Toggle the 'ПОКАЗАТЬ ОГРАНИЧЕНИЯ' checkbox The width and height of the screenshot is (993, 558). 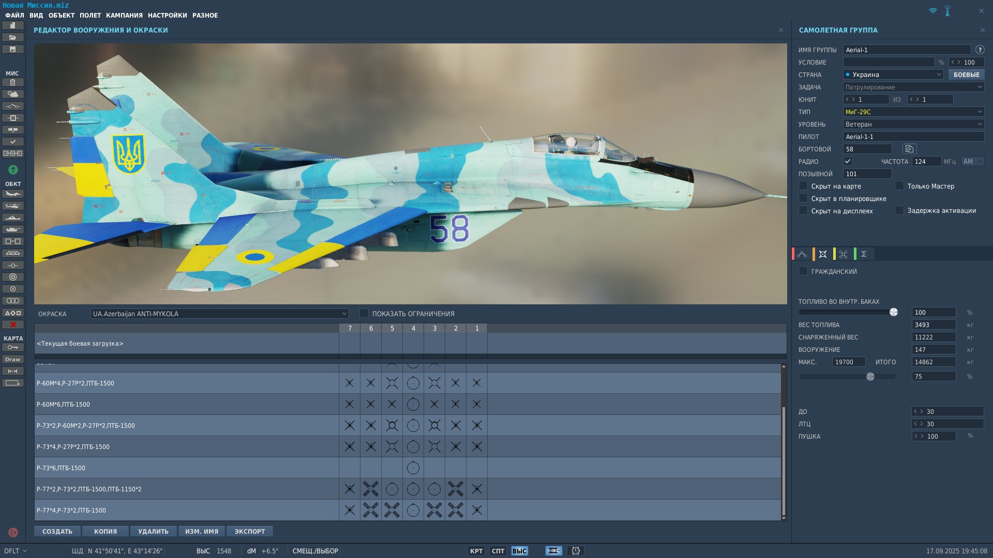pos(364,313)
